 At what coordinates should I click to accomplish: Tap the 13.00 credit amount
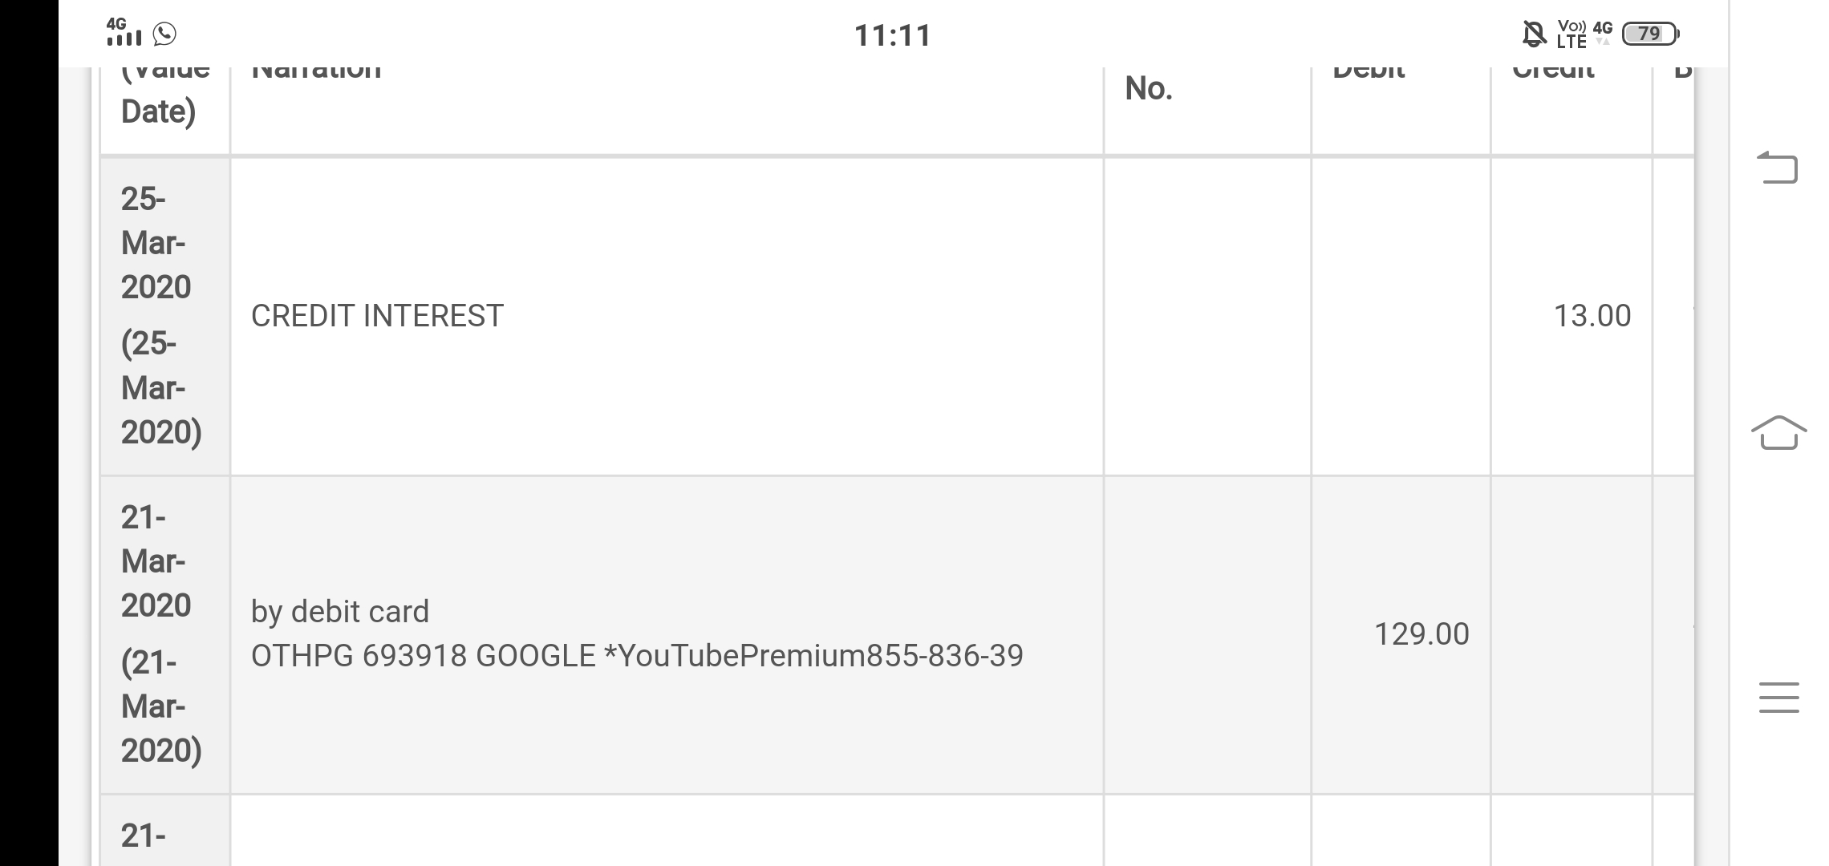[x=1592, y=316]
